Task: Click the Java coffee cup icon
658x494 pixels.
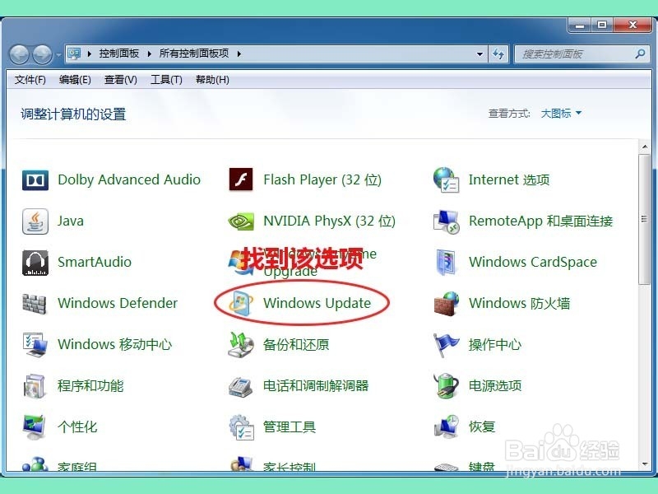Action: pyautogui.click(x=35, y=221)
